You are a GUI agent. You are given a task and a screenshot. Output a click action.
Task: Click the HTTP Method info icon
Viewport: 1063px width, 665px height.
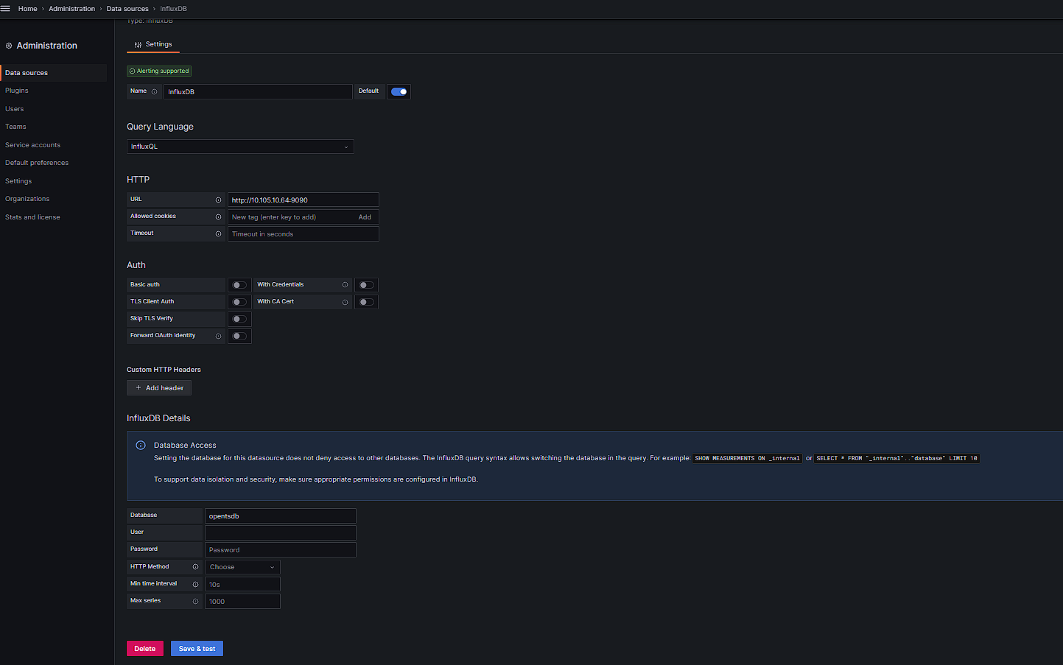point(195,567)
